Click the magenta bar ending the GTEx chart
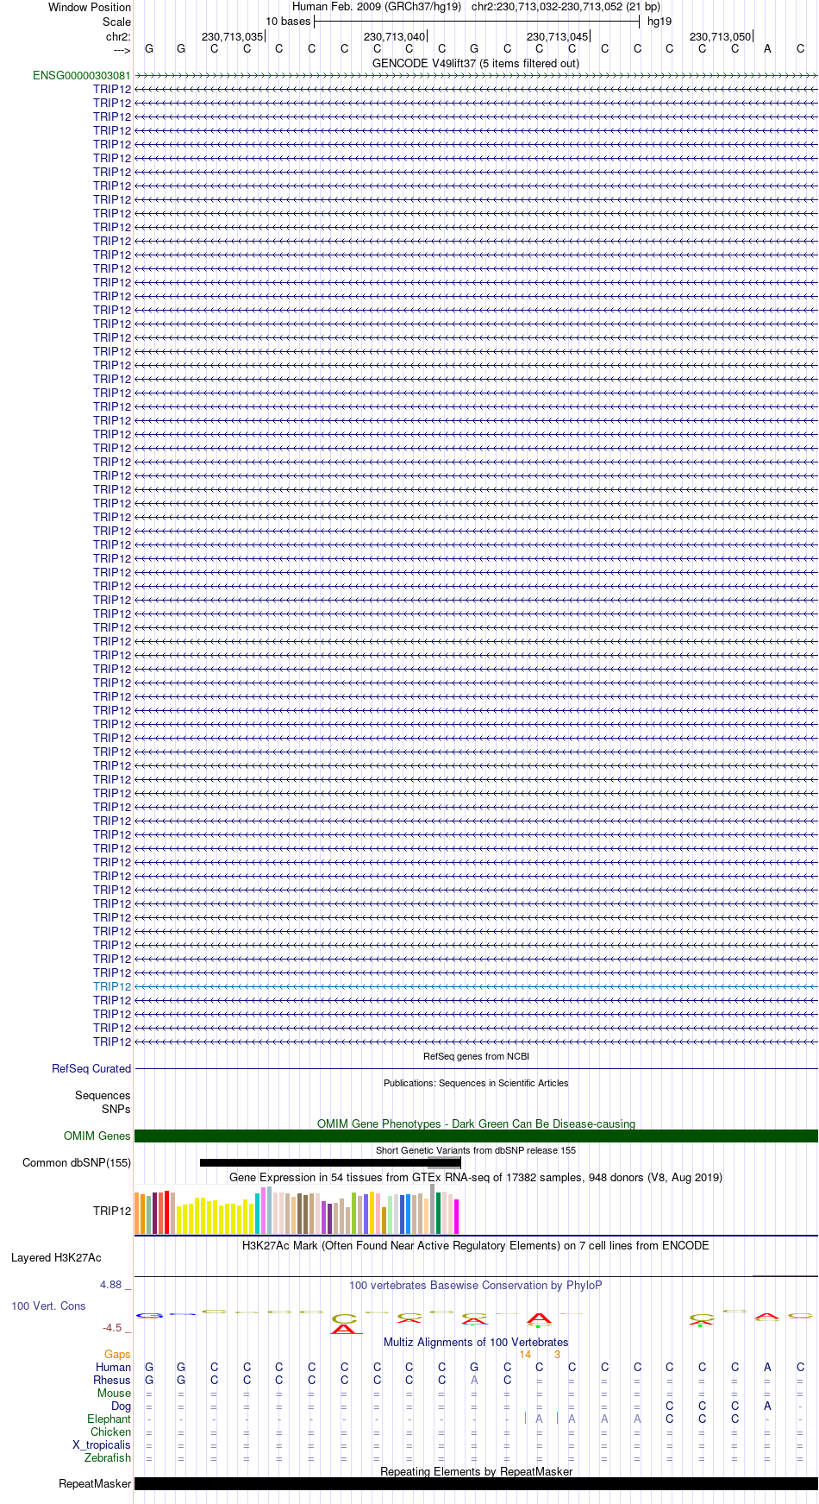The image size is (819, 1504). coord(457,1217)
